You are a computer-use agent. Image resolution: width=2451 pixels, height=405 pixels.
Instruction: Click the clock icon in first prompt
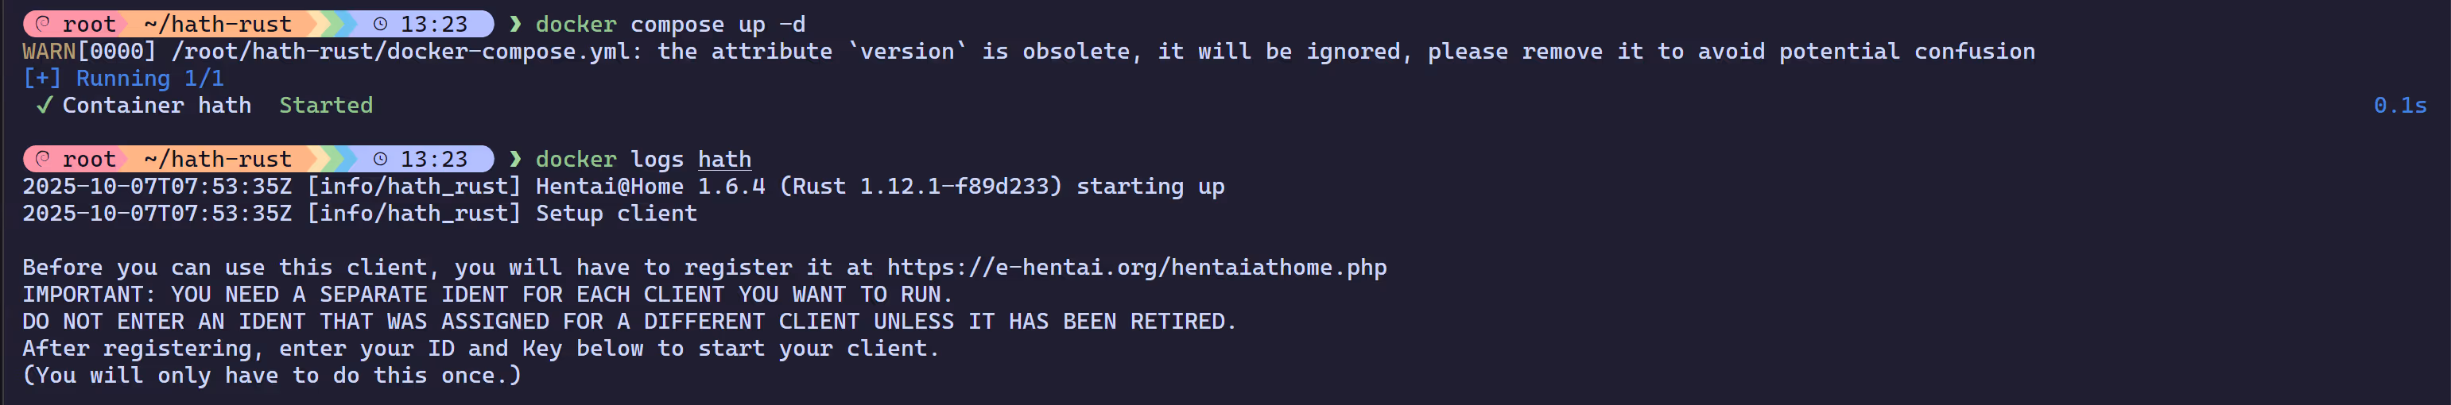point(381,24)
